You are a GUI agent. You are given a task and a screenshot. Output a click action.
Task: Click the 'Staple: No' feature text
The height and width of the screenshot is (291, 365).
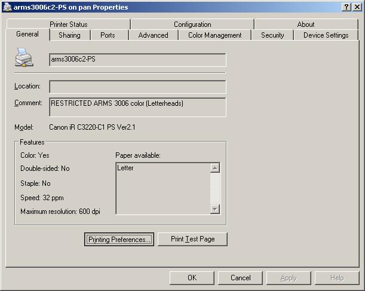[35, 183]
